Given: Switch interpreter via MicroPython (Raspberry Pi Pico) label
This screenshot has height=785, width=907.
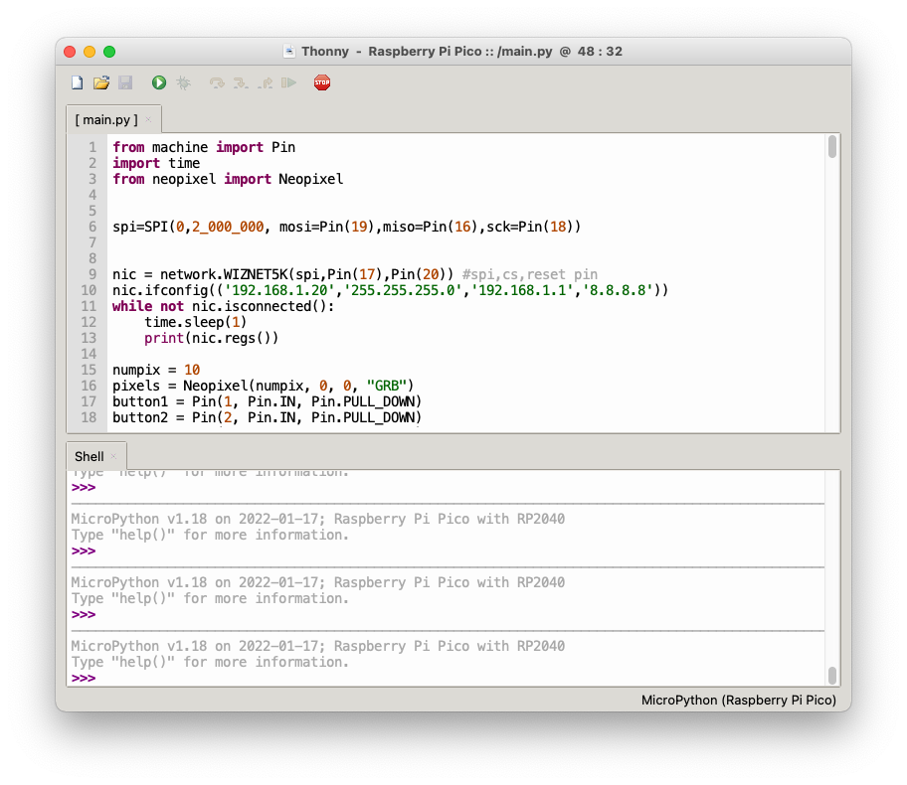Looking at the screenshot, I should (x=739, y=700).
